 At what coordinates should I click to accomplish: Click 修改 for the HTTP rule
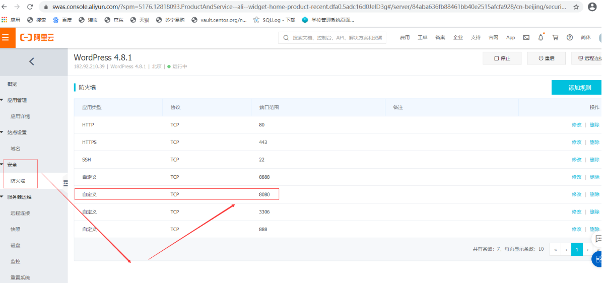576,125
